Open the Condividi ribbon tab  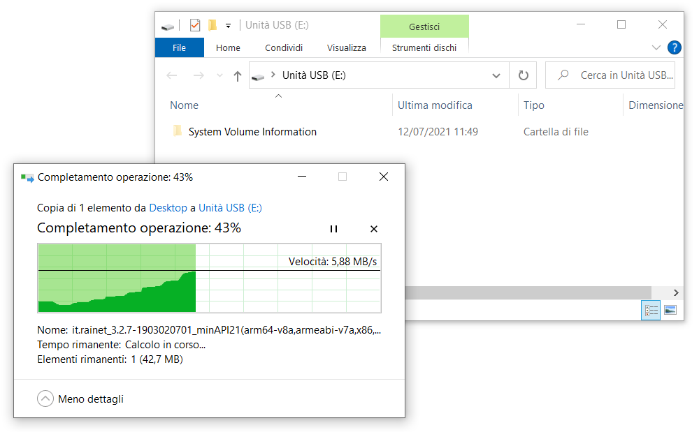click(x=284, y=47)
